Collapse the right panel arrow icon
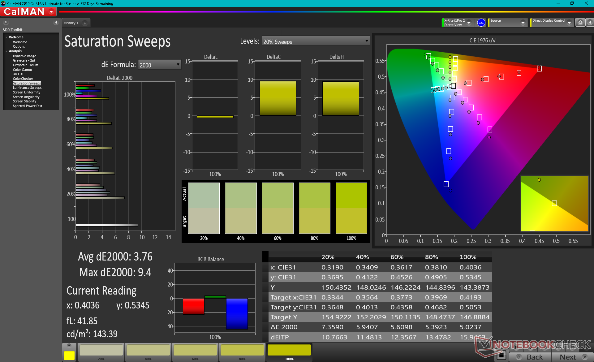The height and width of the screenshot is (362, 594). tap(590, 22)
